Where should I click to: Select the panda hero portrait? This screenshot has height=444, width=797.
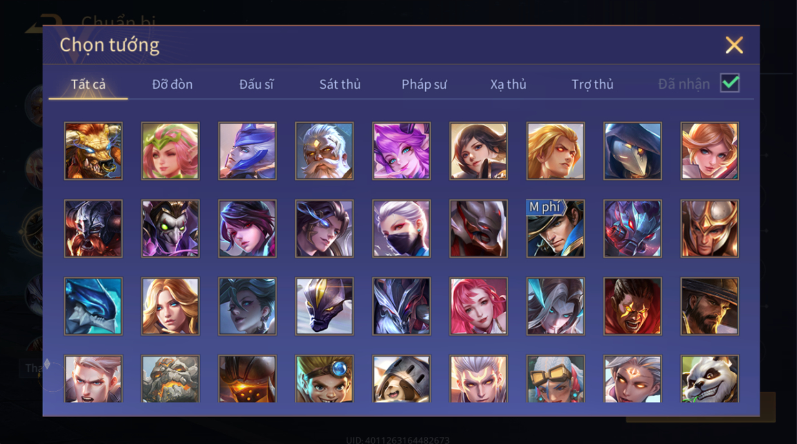coord(710,379)
